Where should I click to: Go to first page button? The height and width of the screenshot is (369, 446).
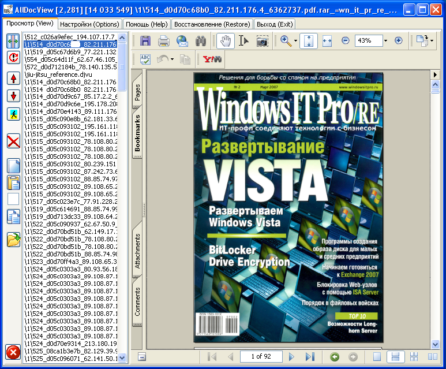212,356
